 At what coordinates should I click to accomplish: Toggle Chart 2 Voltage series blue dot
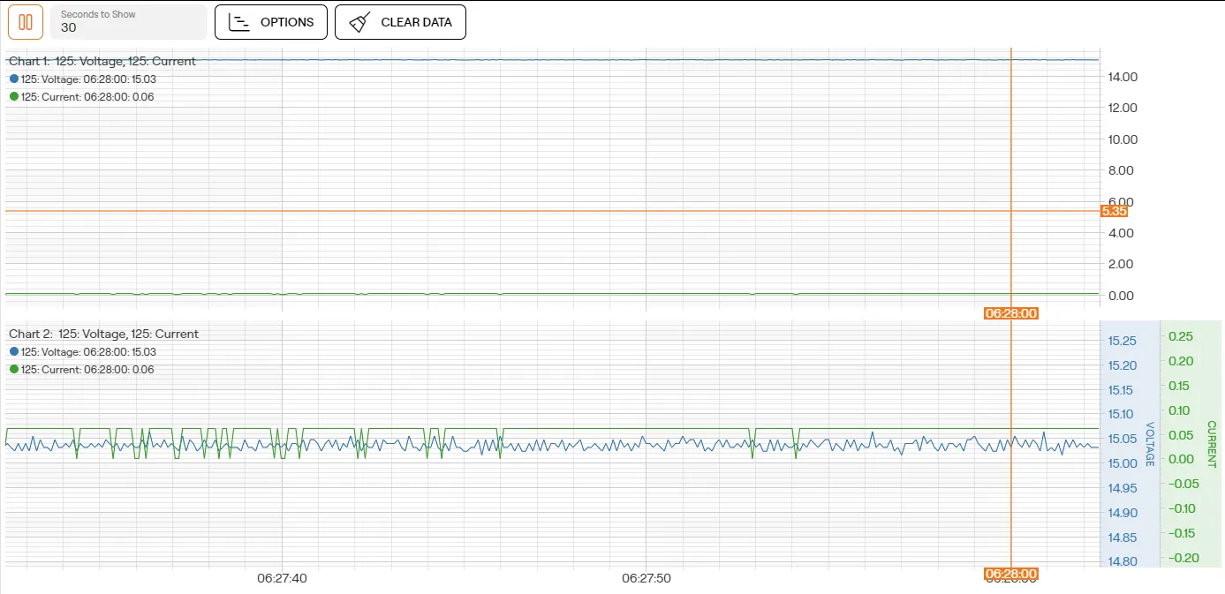click(x=14, y=351)
